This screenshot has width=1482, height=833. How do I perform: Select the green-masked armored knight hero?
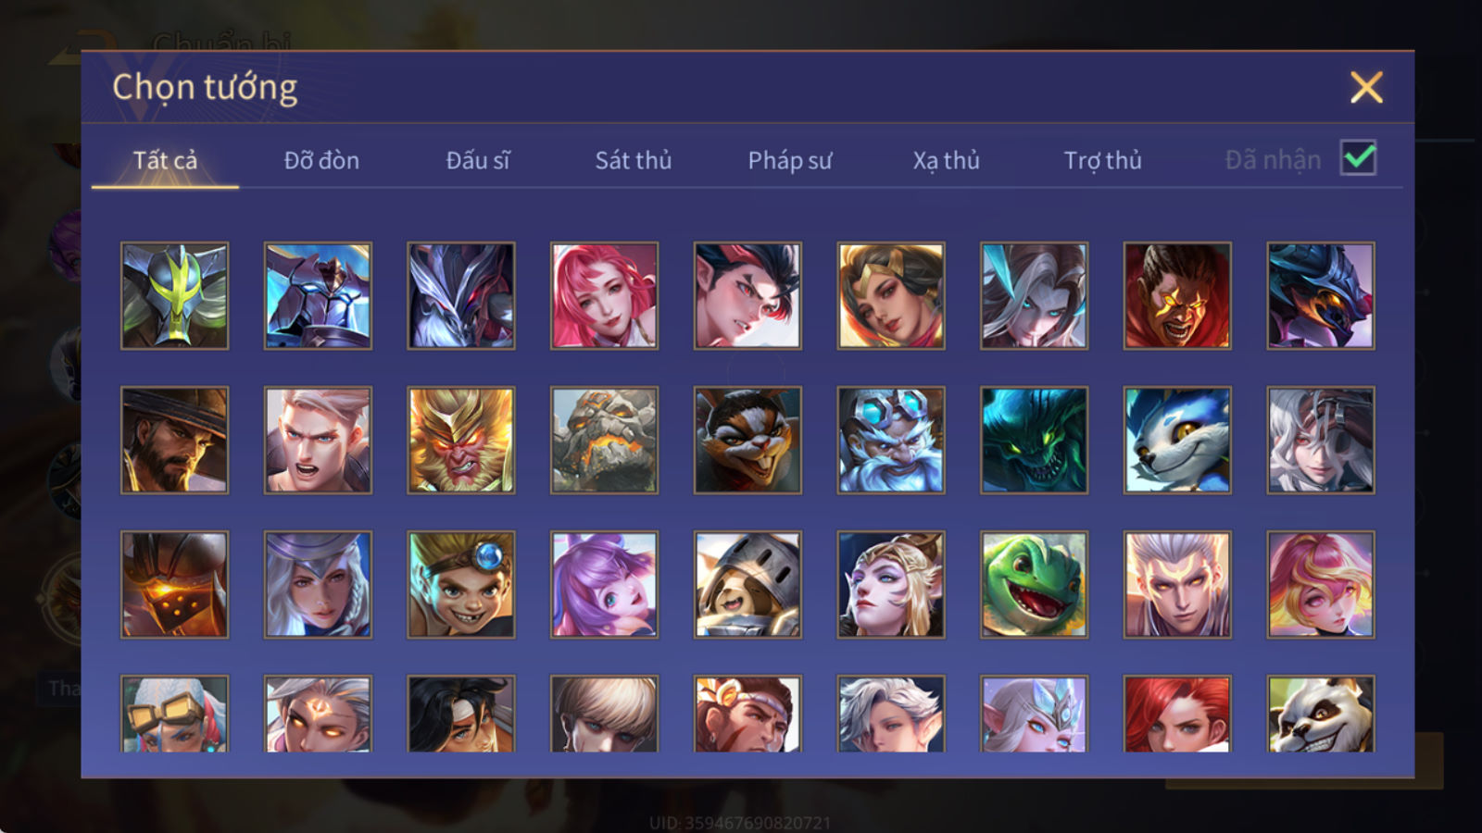[174, 296]
